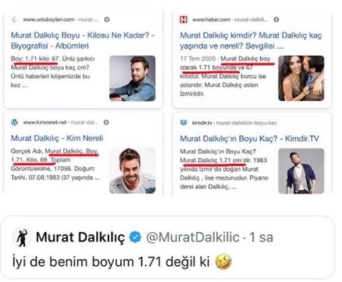
Task: Click the unluboylari.com site favicon
Action: click(14, 20)
